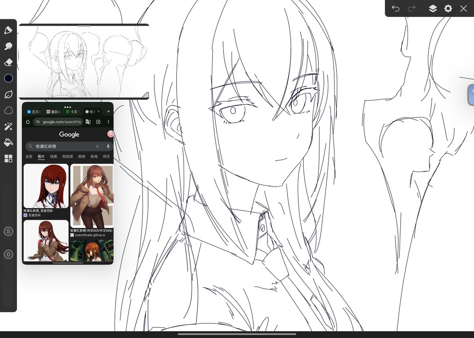The image size is (474, 338).
Task: Open the red-haired portrait image result
Action: click(46, 186)
